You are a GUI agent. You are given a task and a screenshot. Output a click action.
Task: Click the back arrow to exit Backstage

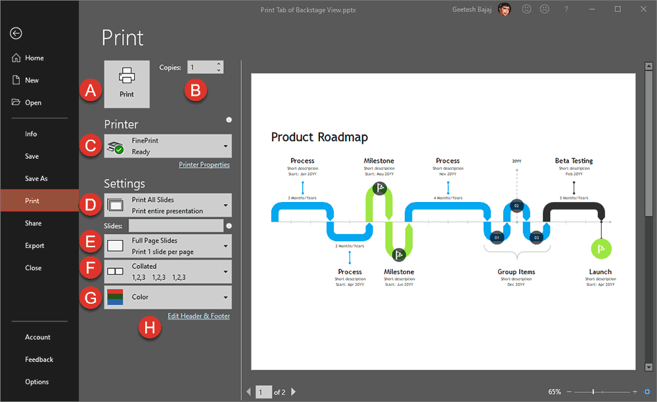click(16, 33)
